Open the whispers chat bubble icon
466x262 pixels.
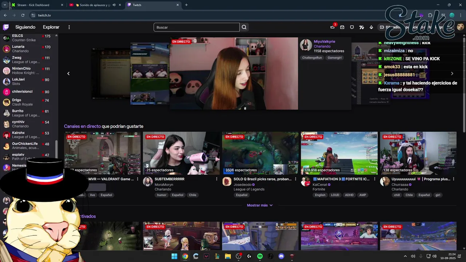(x=352, y=27)
